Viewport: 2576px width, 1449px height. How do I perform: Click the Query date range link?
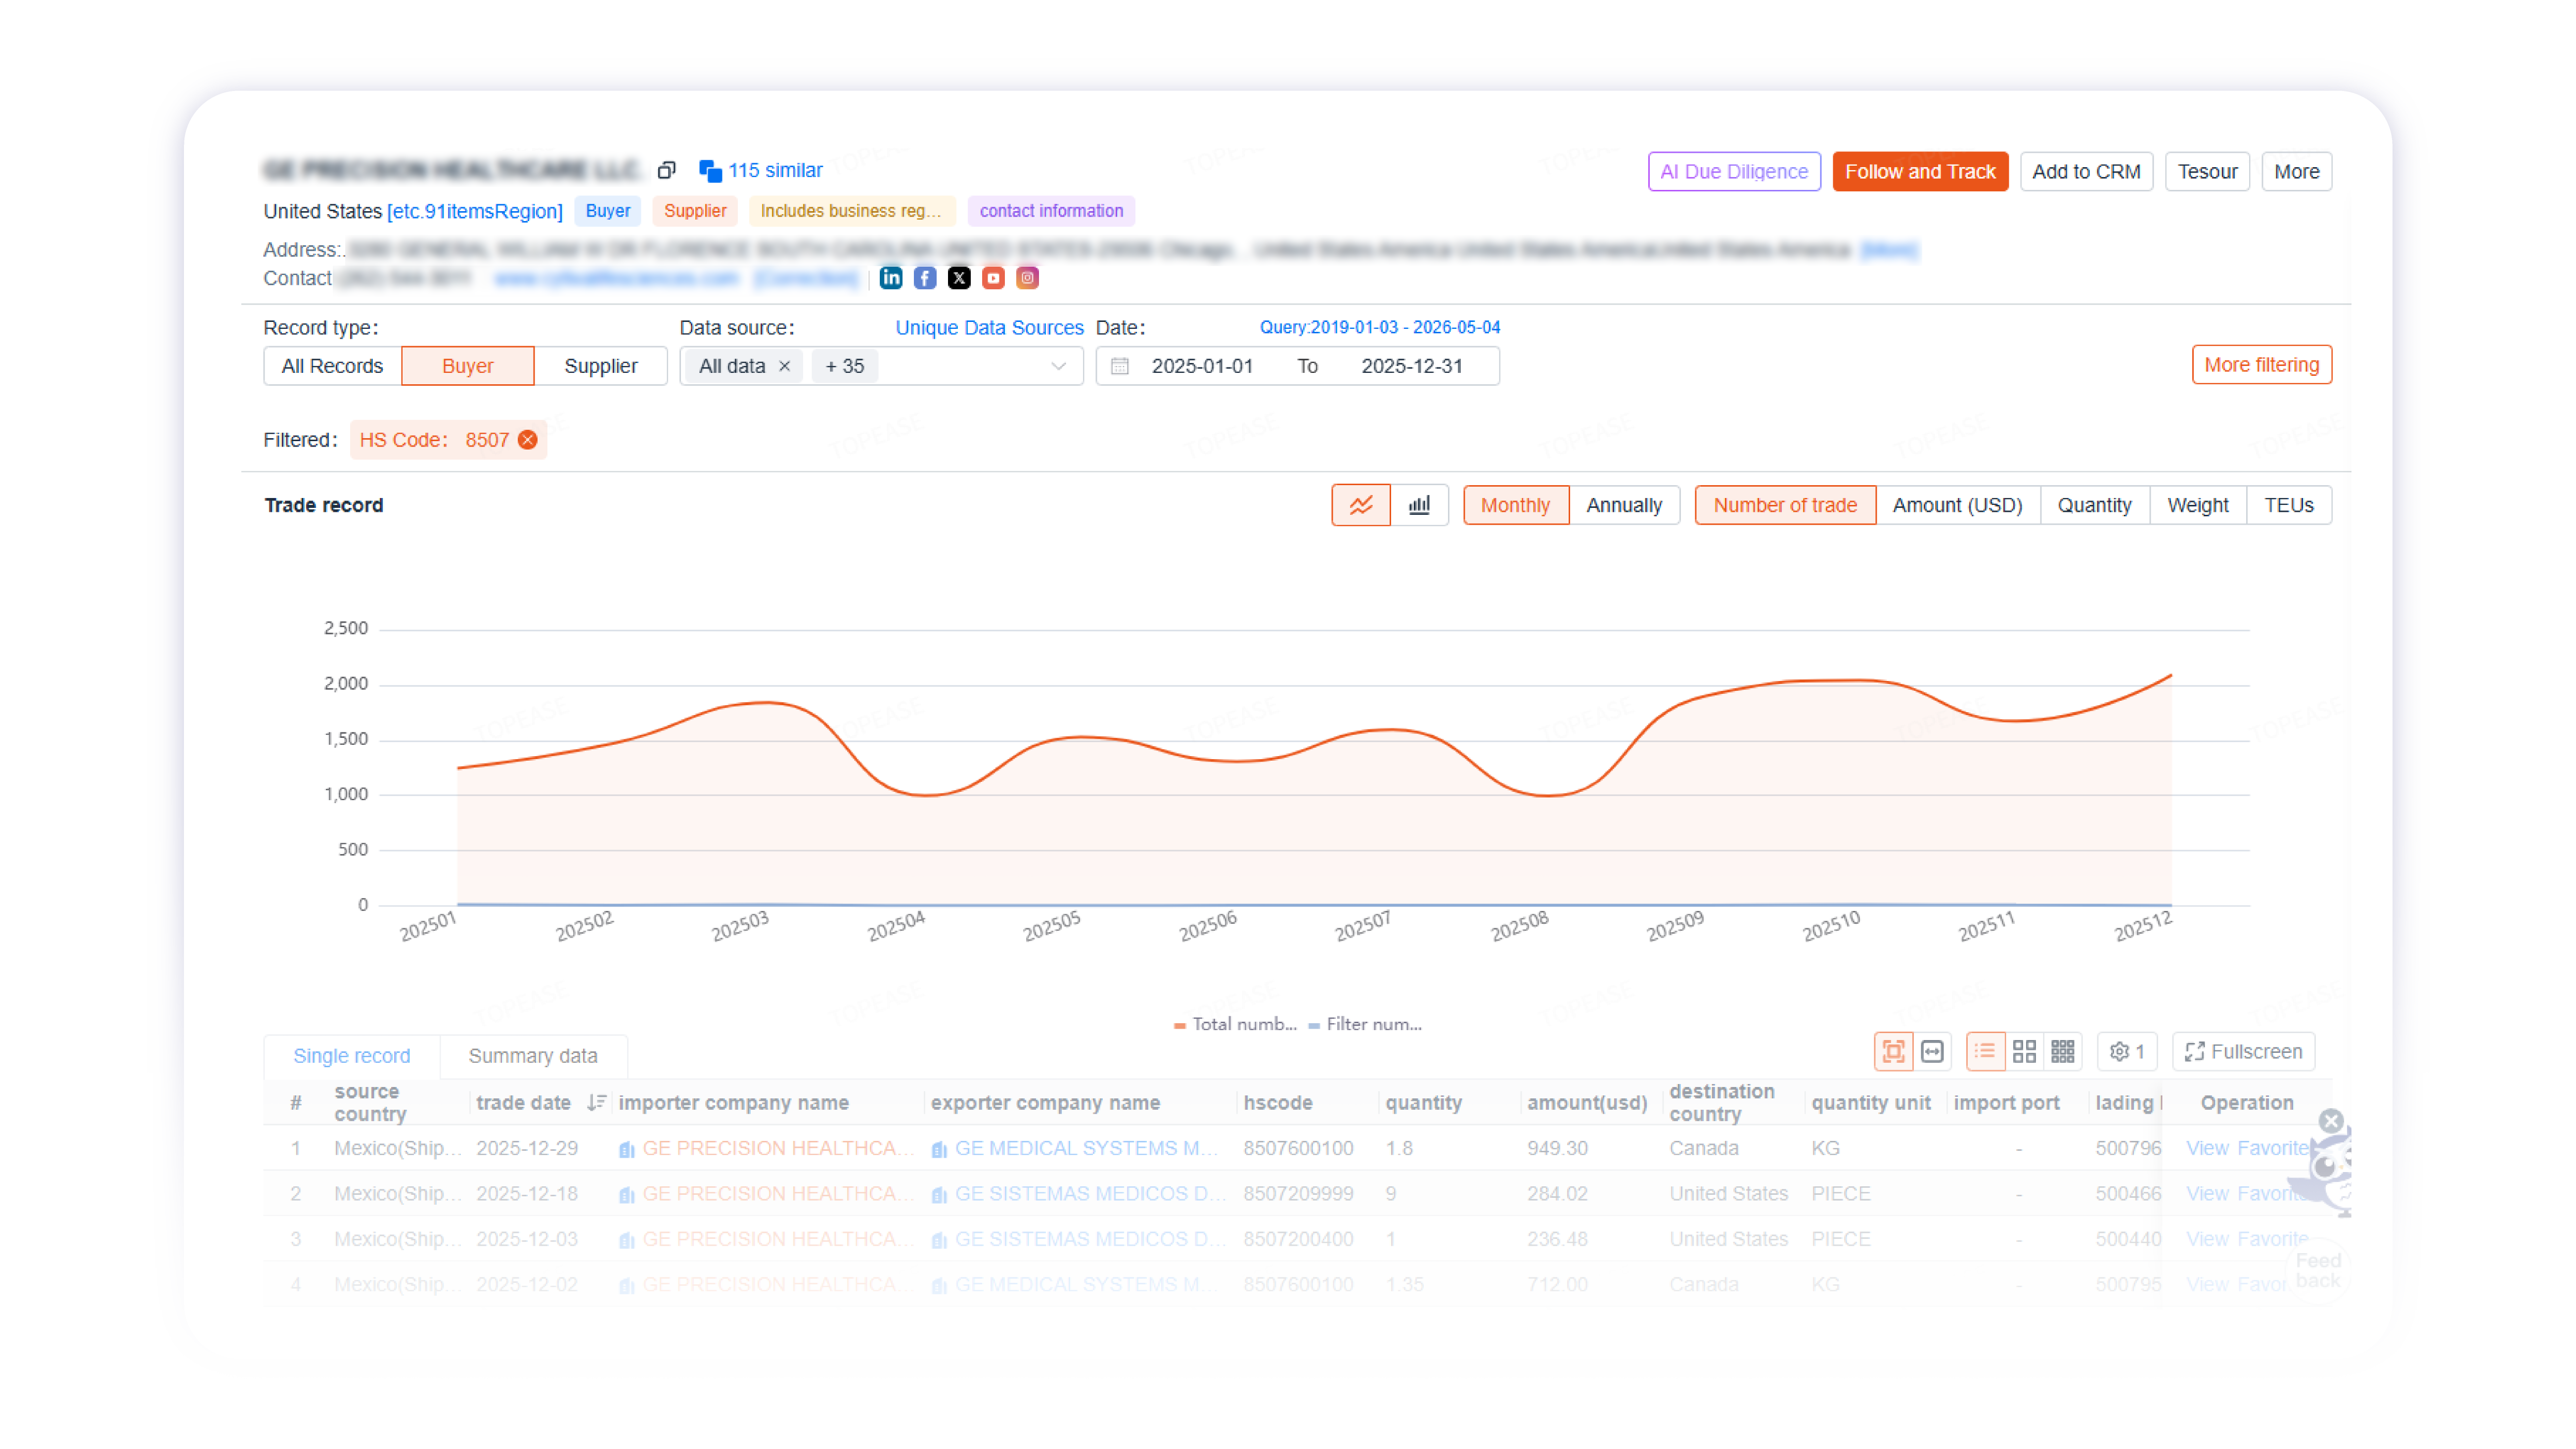(x=1380, y=327)
